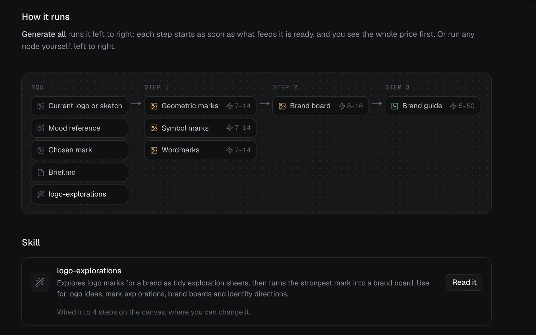This screenshot has height=335, width=536.
Task: Click the file icon beside Brief.md
Action: 41,173
